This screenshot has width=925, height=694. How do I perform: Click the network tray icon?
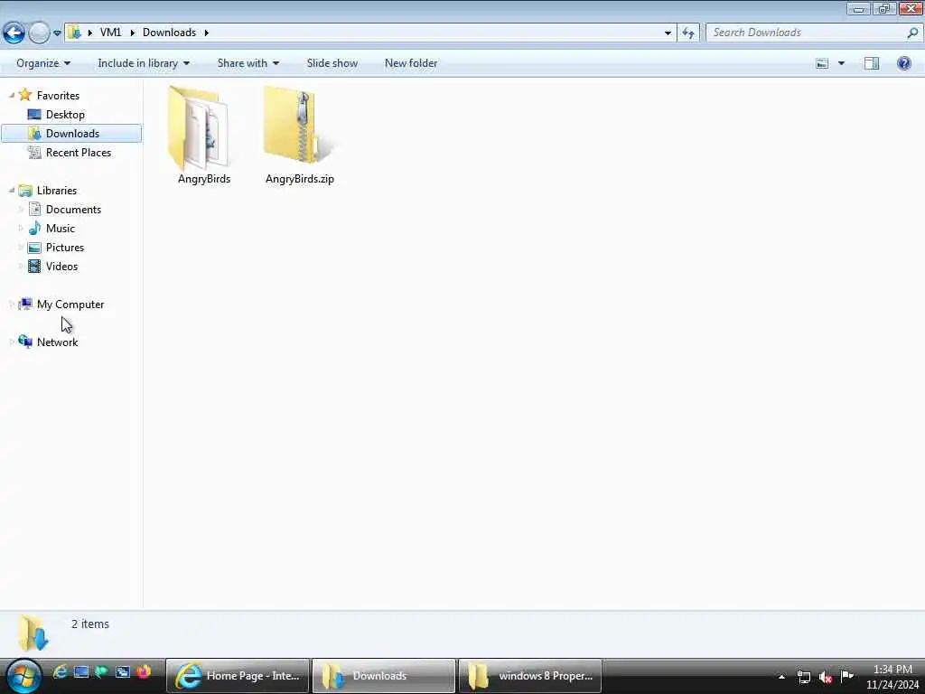(803, 677)
